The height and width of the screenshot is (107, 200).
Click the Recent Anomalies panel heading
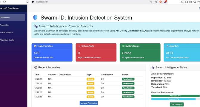tap(49, 67)
